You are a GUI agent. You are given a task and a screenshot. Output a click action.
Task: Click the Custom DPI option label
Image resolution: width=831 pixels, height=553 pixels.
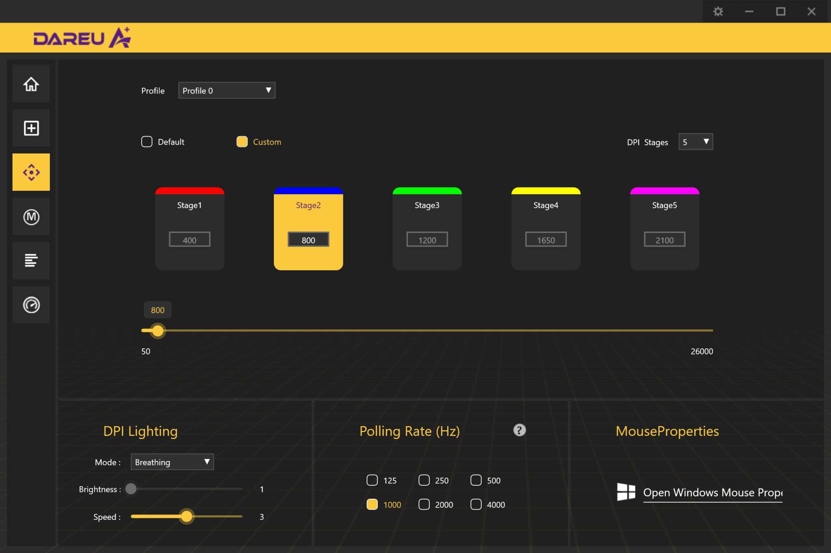pyautogui.click(x=267, y=142)
